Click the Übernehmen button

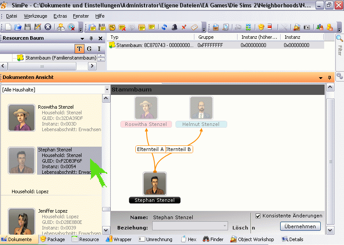[x=300, y=226]
